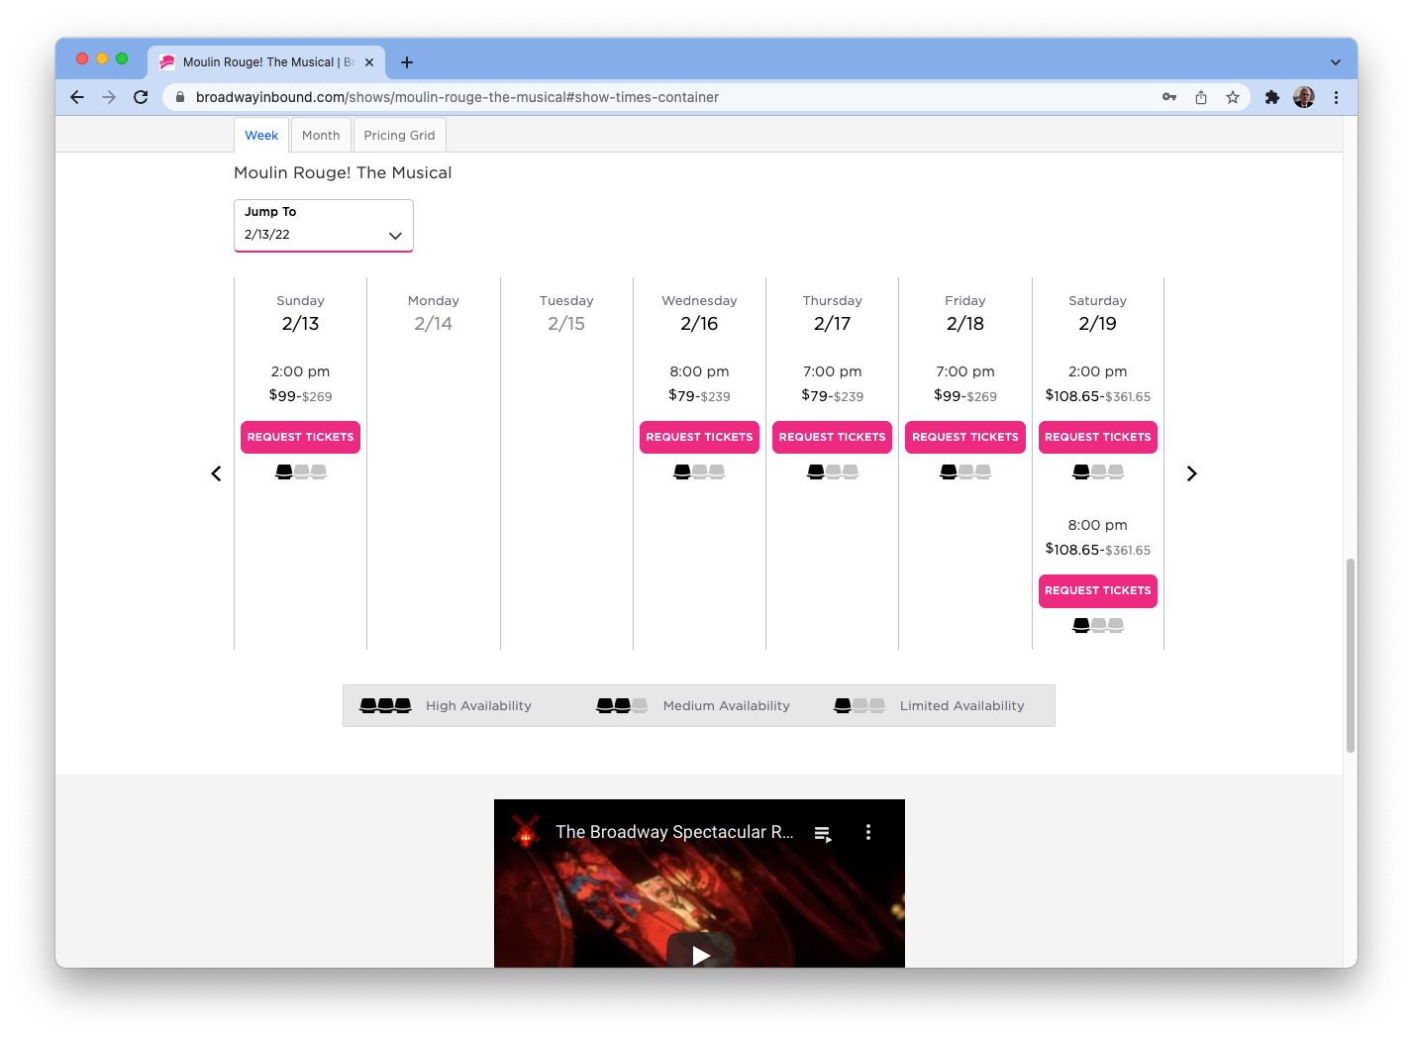Request tickets for Wednesday 2/16 8:00 pm
Image resolution: width=1413 pixels, height=1041 pixels.
(x=699, y=437)
